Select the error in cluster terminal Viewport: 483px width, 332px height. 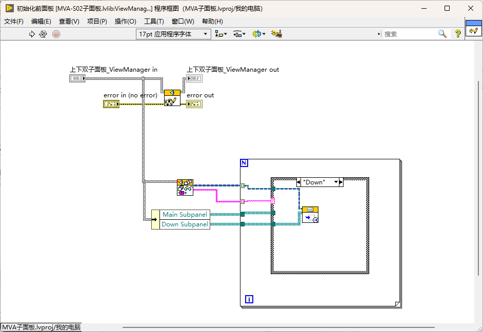(x=111, y=104)
